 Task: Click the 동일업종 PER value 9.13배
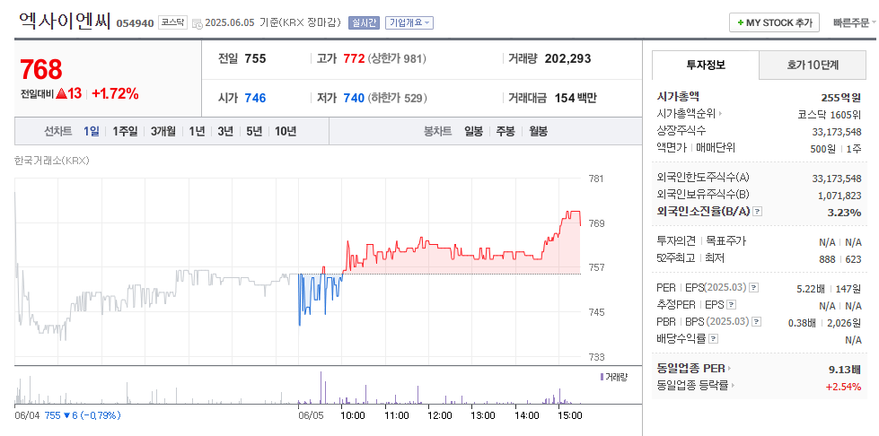click(x=845, y=369)
